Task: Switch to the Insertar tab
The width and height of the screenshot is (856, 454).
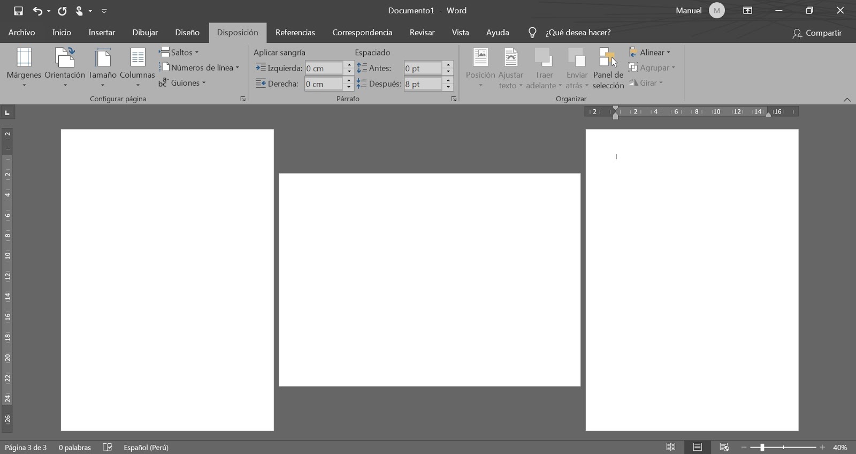Action: 102,33
